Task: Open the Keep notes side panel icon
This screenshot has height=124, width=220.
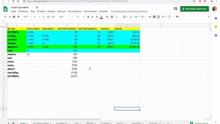Action: point(216,27)
